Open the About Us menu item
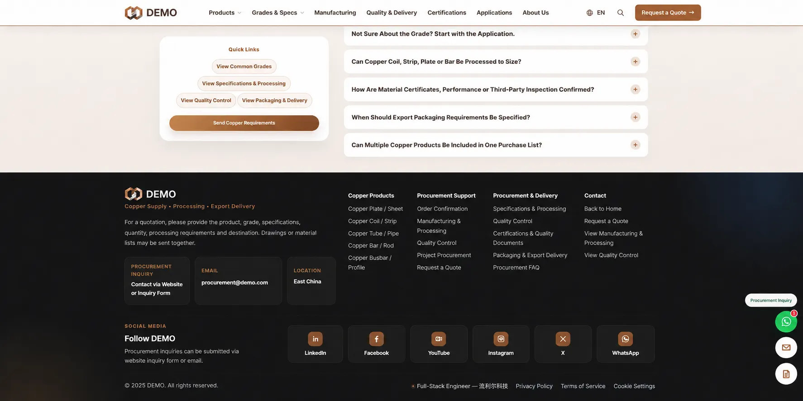Viewport: 803px width, 401px height. [x=535, y=13]
